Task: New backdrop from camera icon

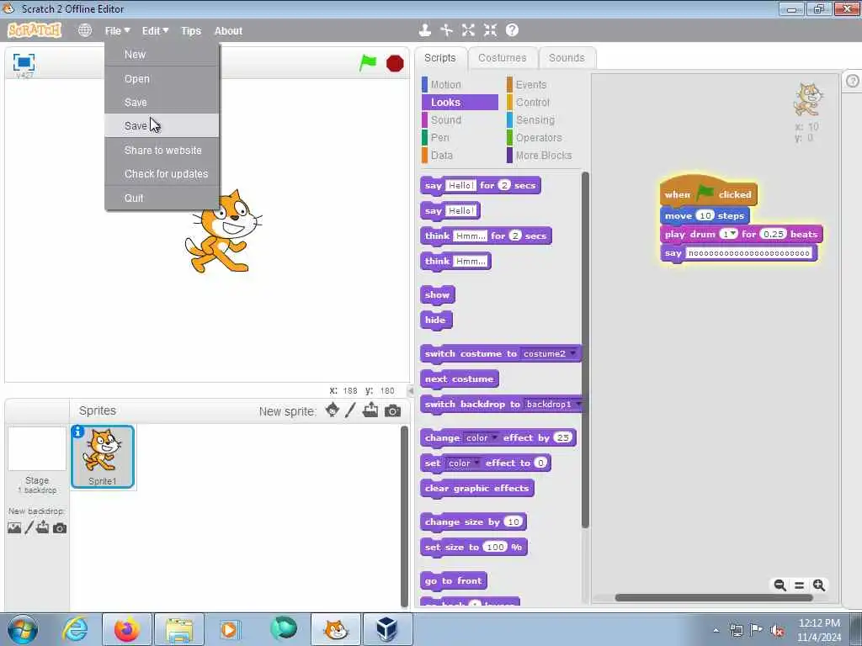Action: click(x=60, y=528)
